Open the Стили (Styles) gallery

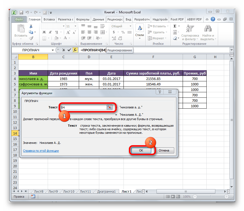(x=140, y=32)
